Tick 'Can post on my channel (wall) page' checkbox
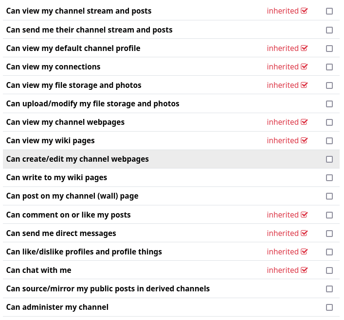Screen dimensions: 344x320 point(329,196)
